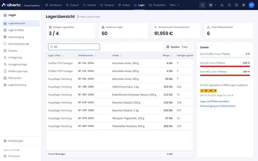Open the Artikel tab
This screenshot has height=161, width=258.
pyautogui.click(x=124, y=5)
